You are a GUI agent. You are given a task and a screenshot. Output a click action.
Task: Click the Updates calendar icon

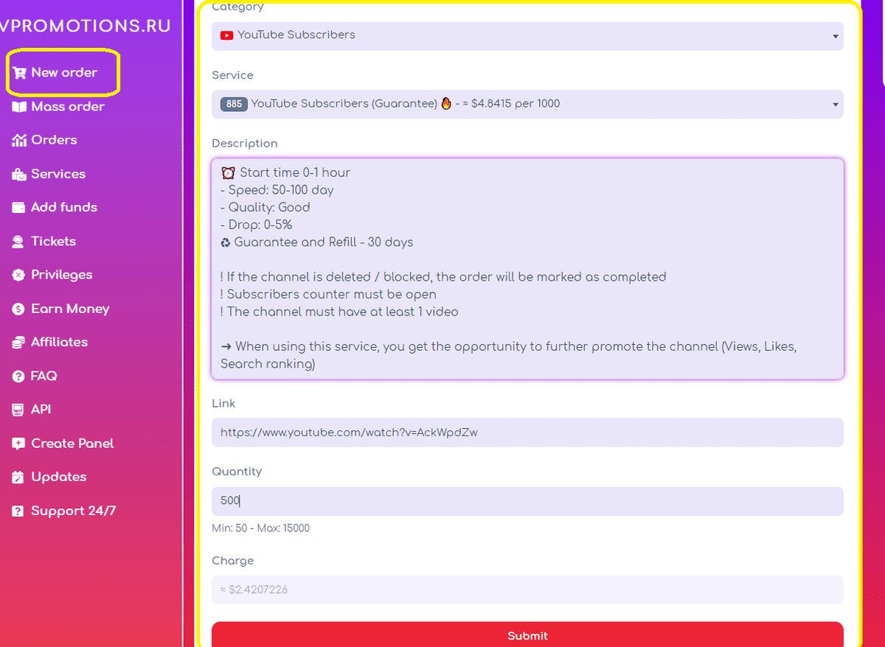pos(18,478)
